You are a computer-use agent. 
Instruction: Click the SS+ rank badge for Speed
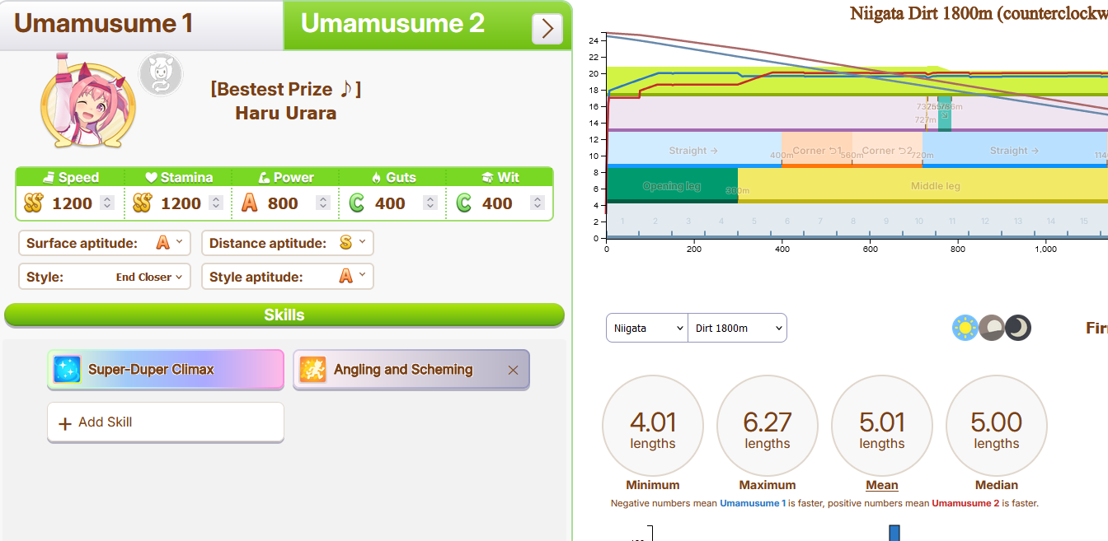(x=33, y=203)
